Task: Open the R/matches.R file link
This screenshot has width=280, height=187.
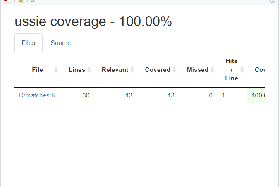Action: tap(37, 95)
